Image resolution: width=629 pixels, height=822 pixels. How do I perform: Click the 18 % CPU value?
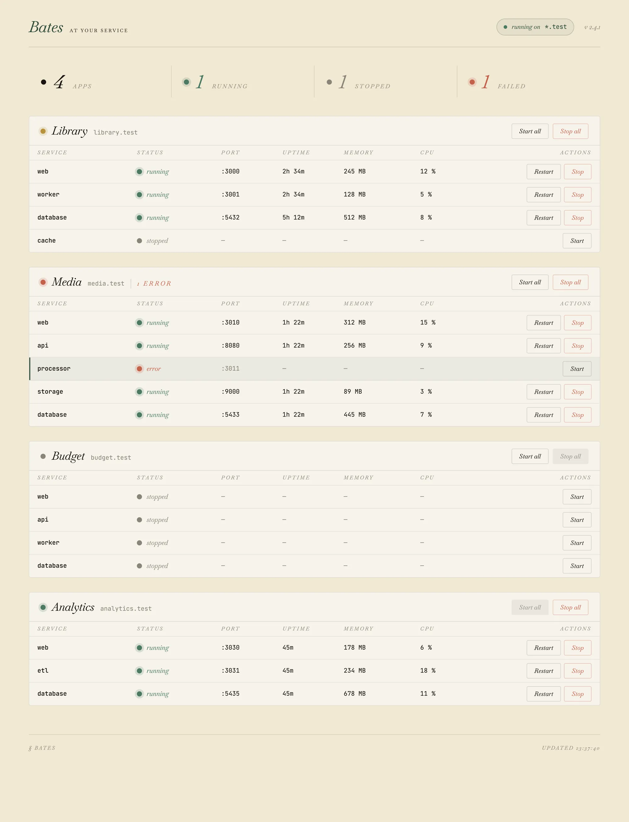coord(428,671)
